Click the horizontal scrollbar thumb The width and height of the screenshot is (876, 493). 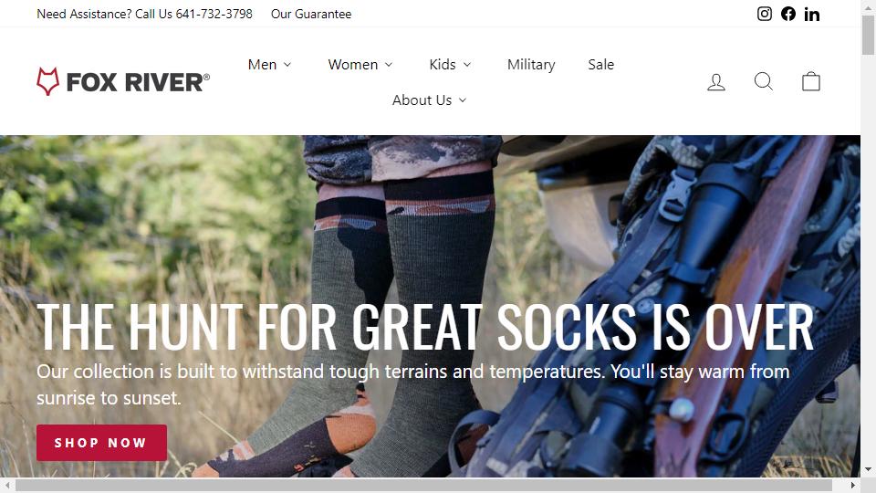click(x=423, y=485)
